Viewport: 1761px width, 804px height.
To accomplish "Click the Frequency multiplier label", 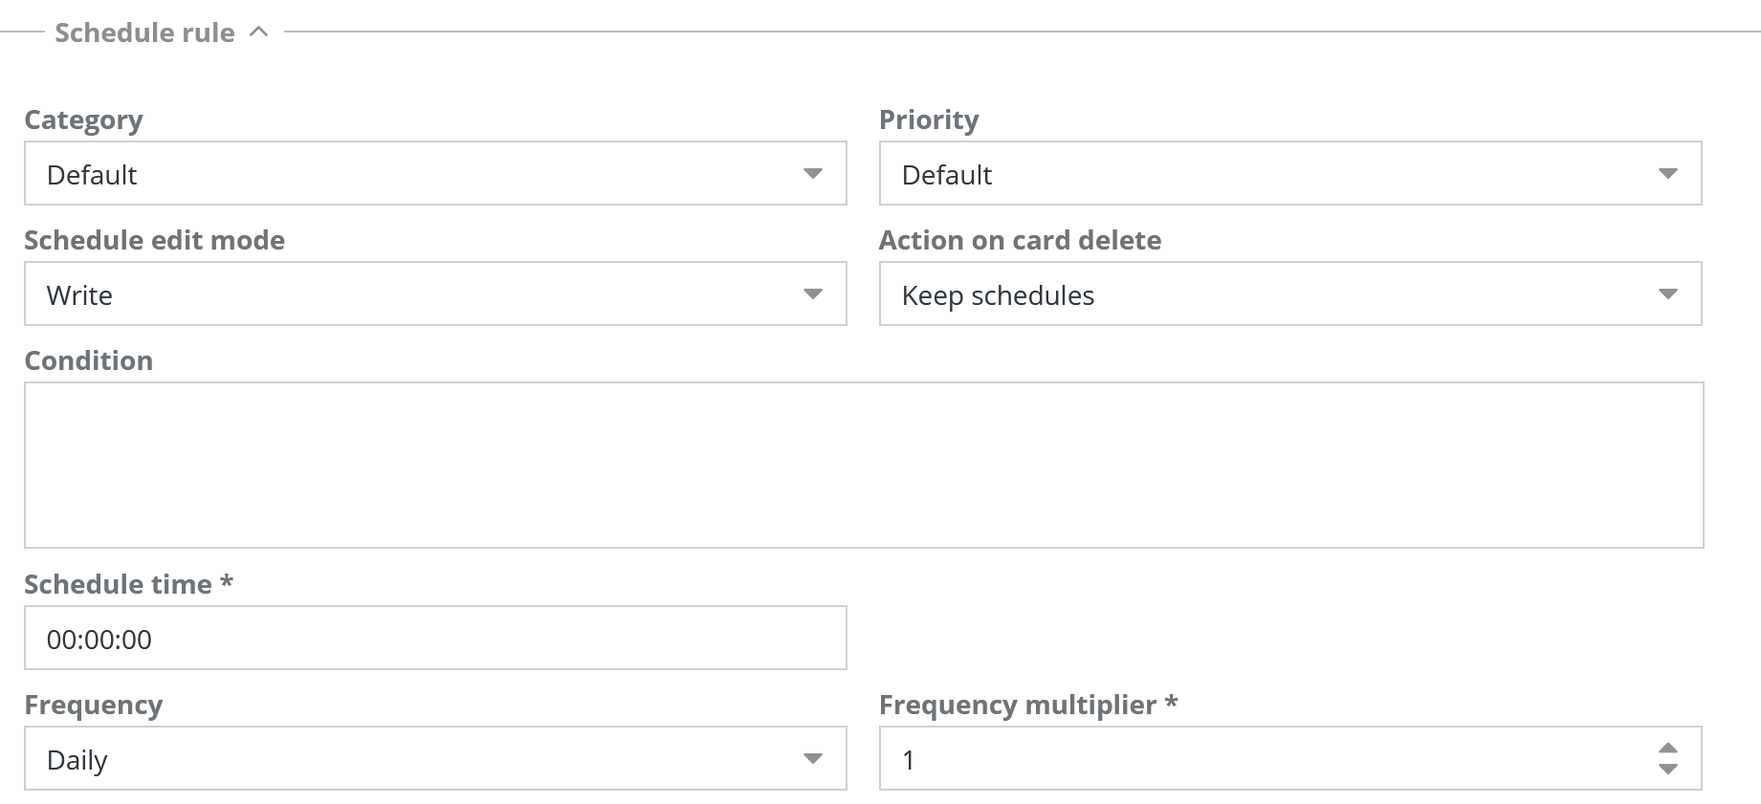I will [1018, 705].
